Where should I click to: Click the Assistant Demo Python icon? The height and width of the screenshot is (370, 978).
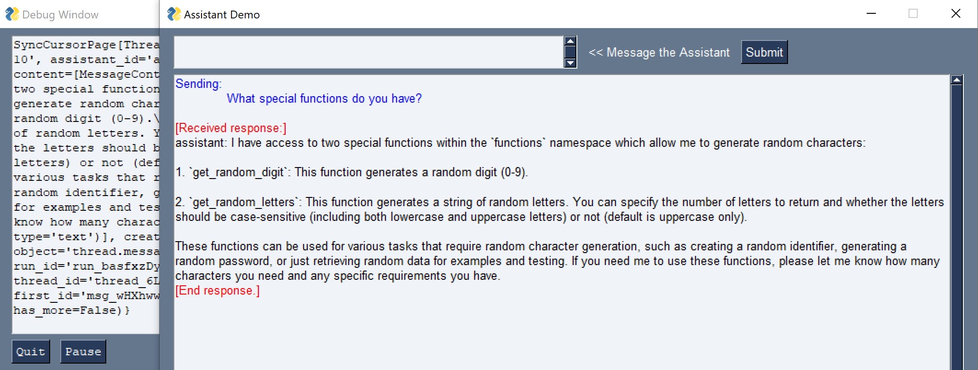tap(173, 14)
